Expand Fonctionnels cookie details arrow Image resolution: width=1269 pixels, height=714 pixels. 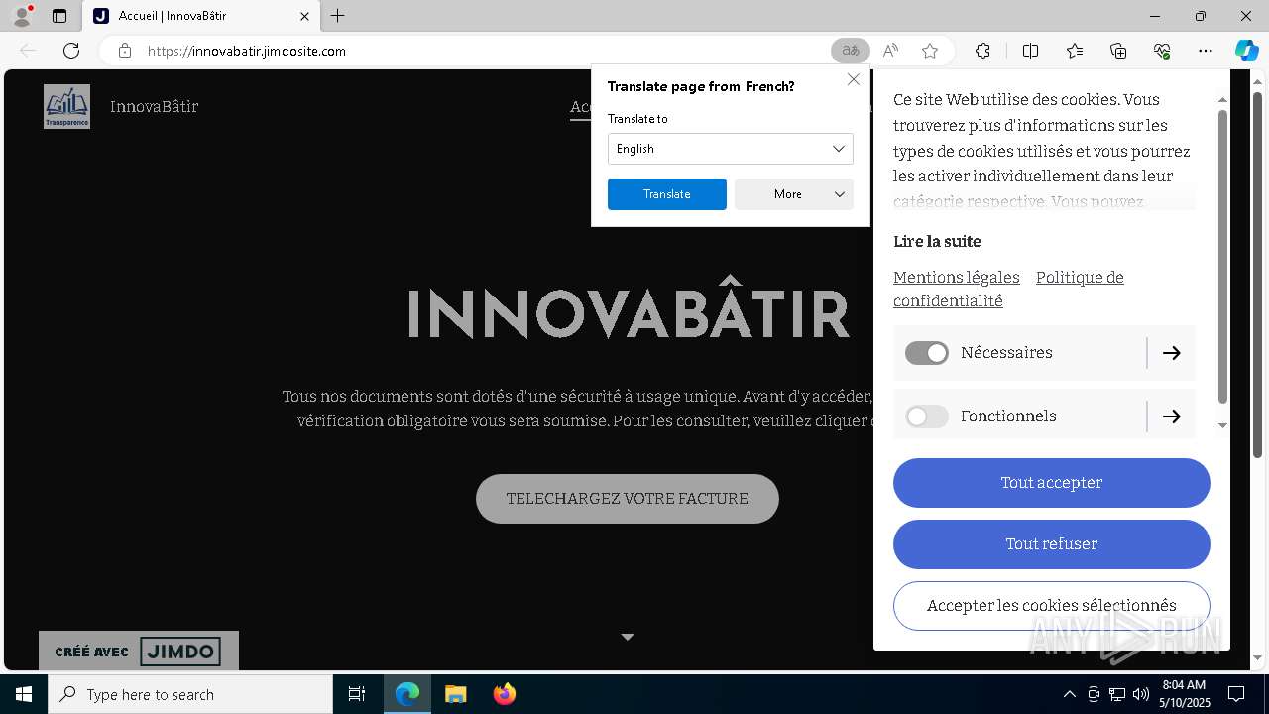1172,416
